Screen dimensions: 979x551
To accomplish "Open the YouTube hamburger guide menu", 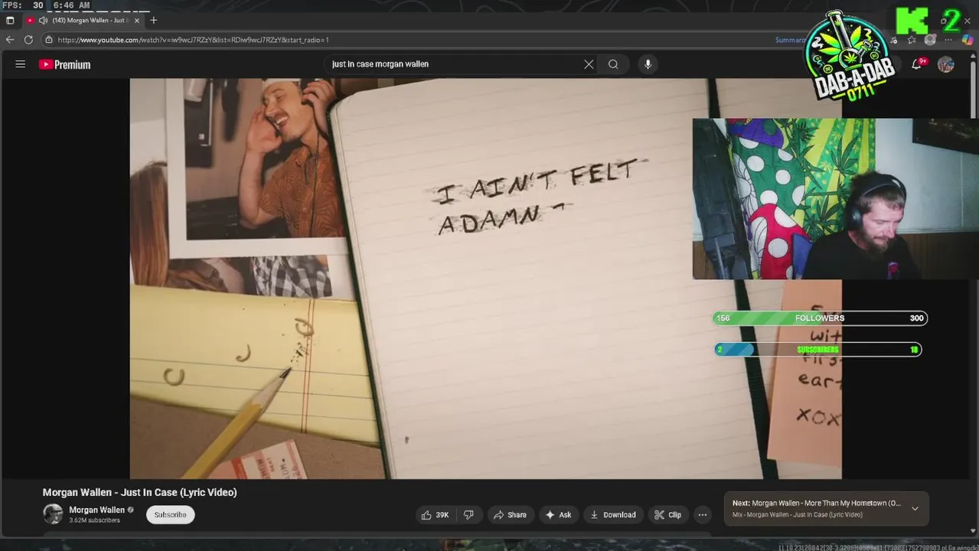I will point(21,64).
